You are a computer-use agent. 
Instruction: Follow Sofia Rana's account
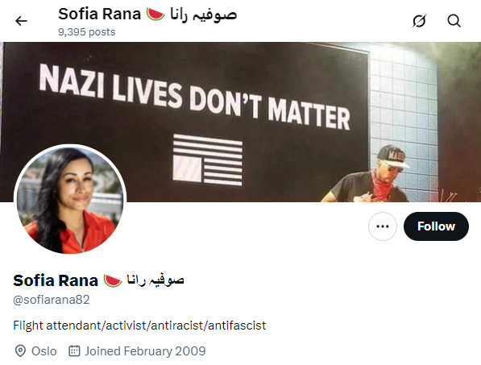tap(436, 226)
